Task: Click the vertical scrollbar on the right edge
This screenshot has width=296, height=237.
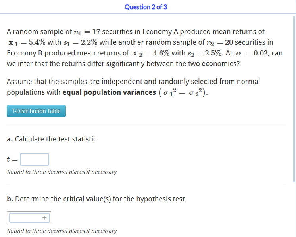Action: tap(294, 99)
